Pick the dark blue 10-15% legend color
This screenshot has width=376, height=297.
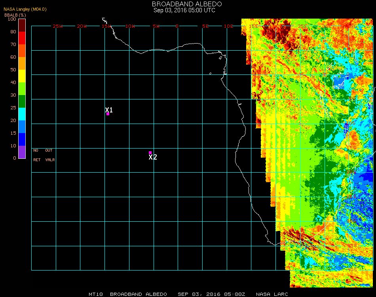coord(22,139)
